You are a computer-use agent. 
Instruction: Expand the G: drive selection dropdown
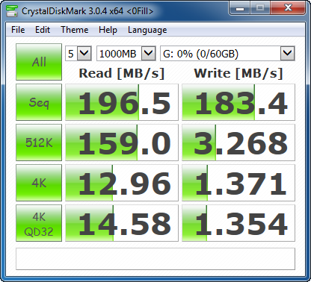(x=227, y=53)
